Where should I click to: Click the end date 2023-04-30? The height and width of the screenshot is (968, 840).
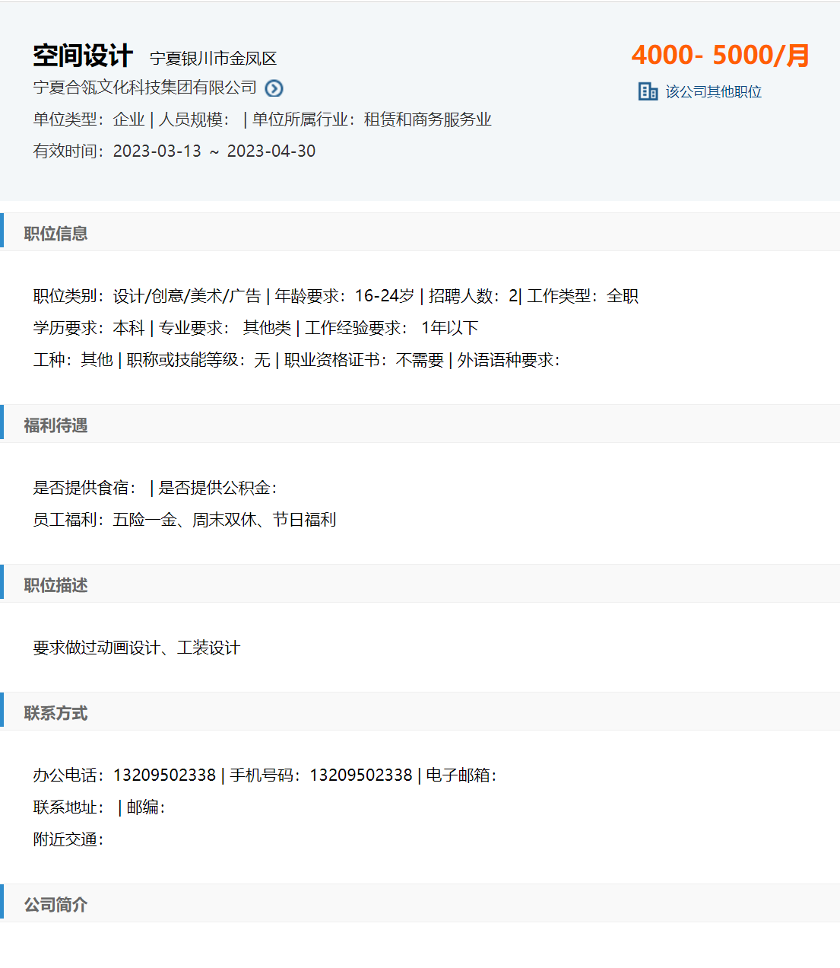pos(271,151)
